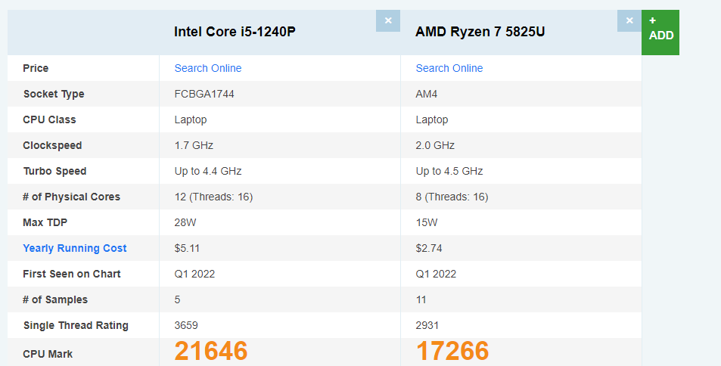Viewport: 721px width, 366px height.
Task: Click the AM4 socket value
Action: click(426, 94)
